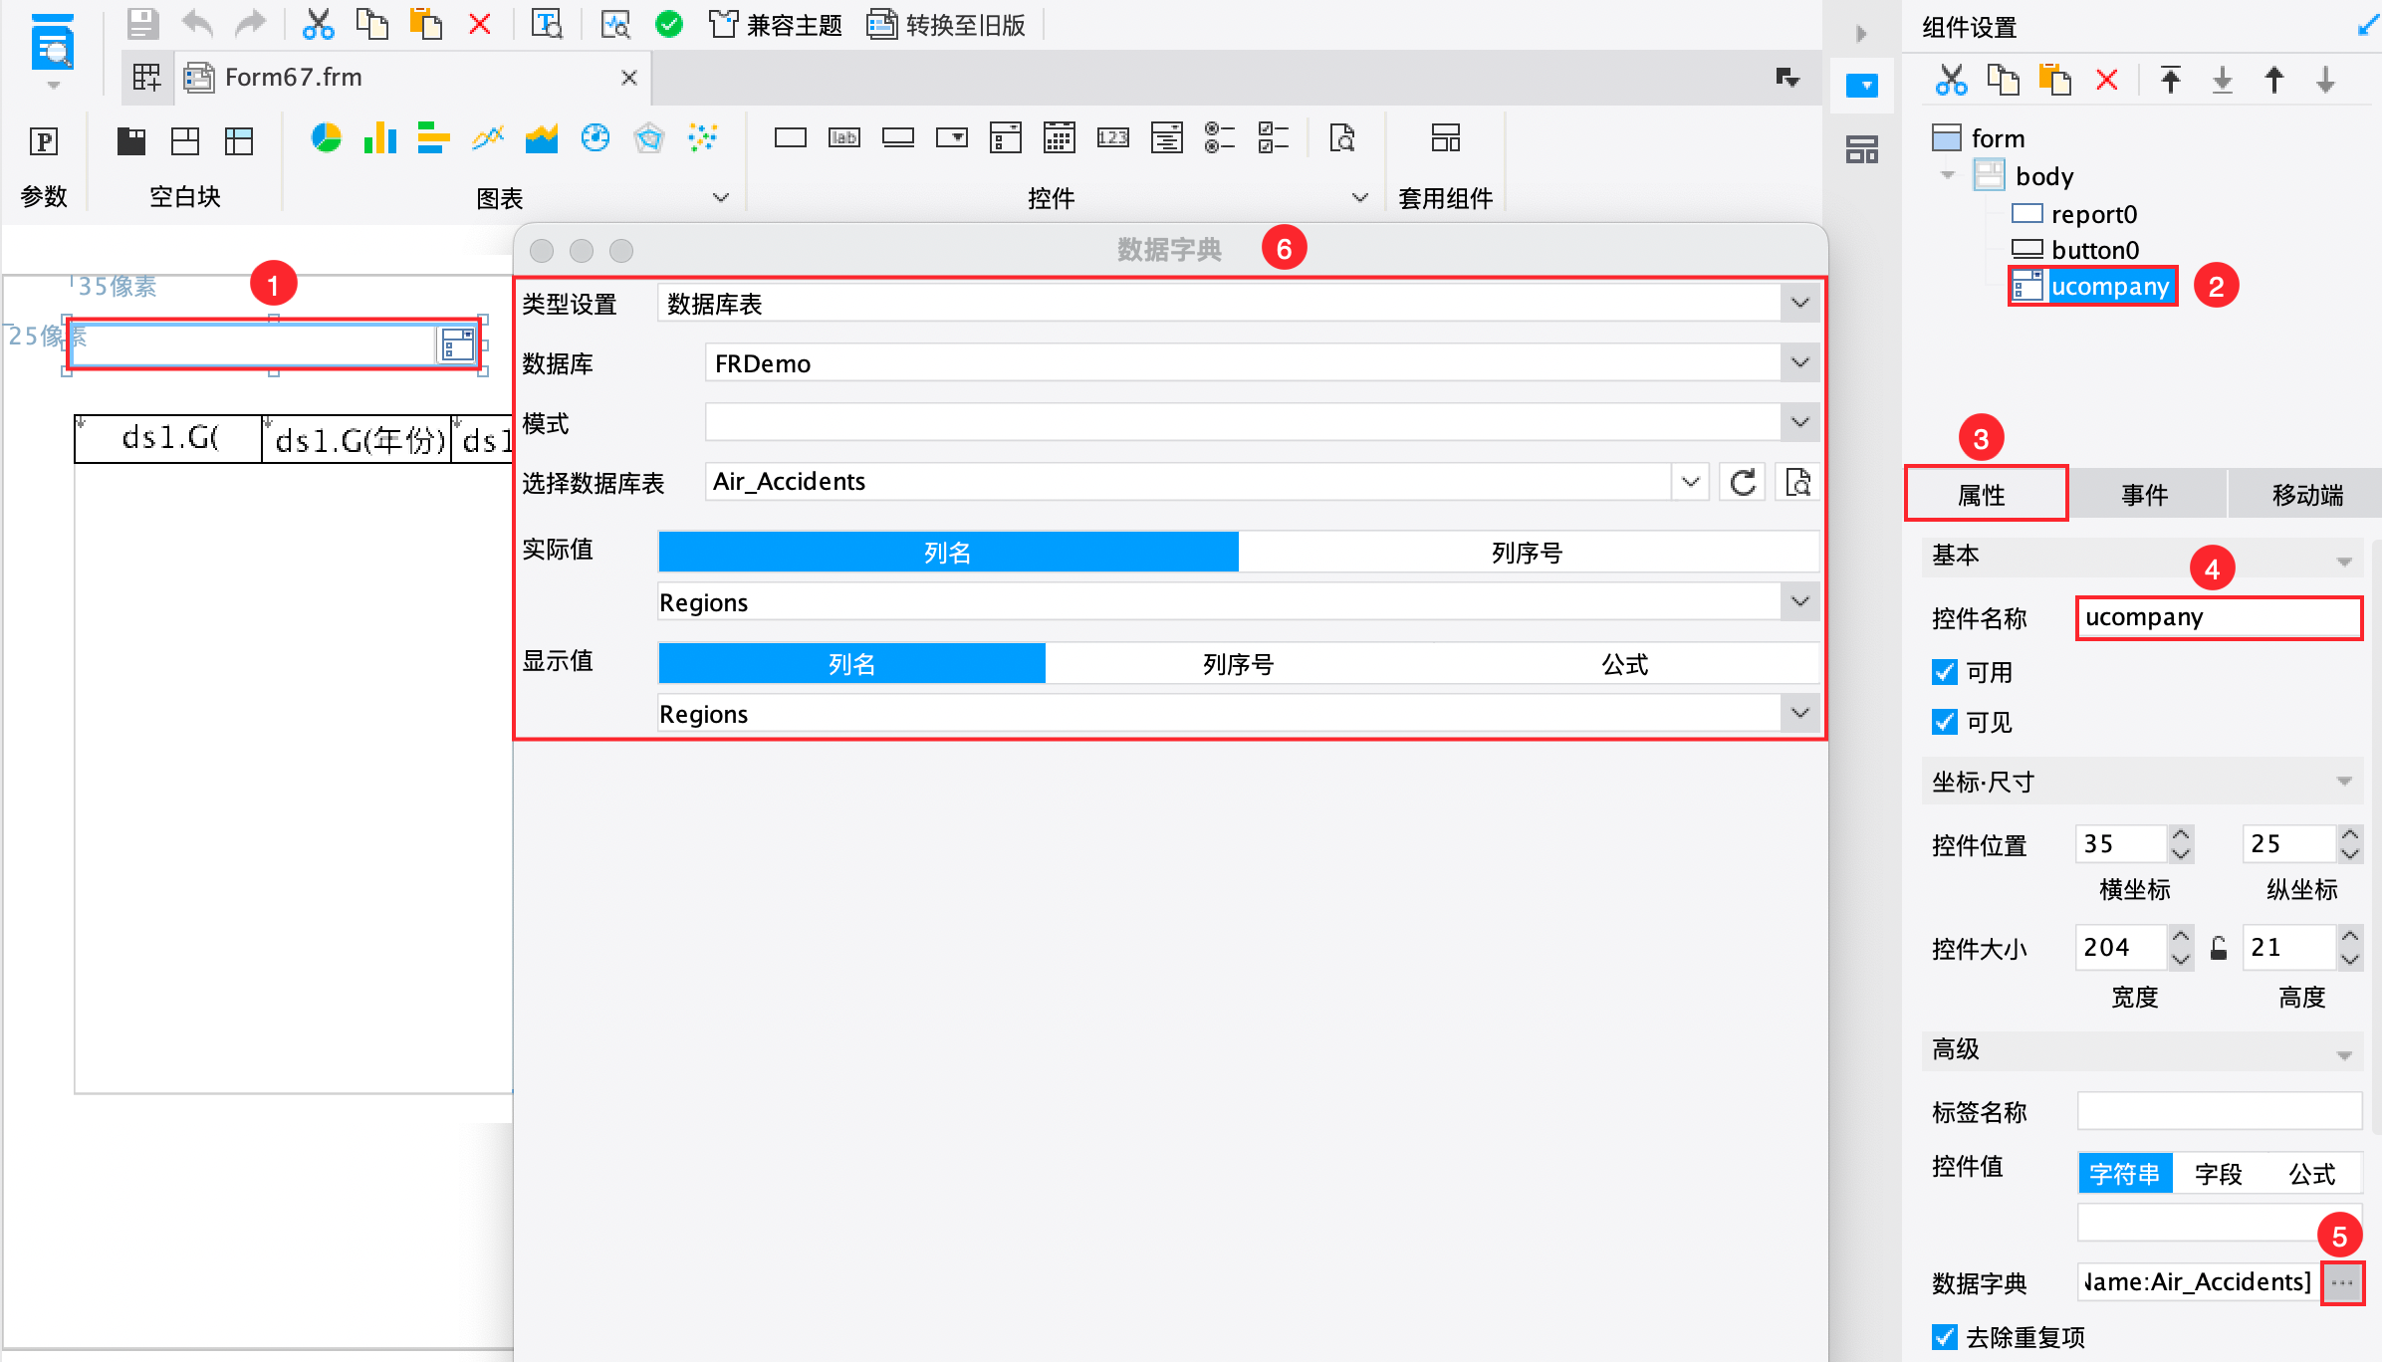Screen dimensions: 2382x1362
Task: Move component to top arrow icon
Action: pyautogui.click(x=2170, y=80)
